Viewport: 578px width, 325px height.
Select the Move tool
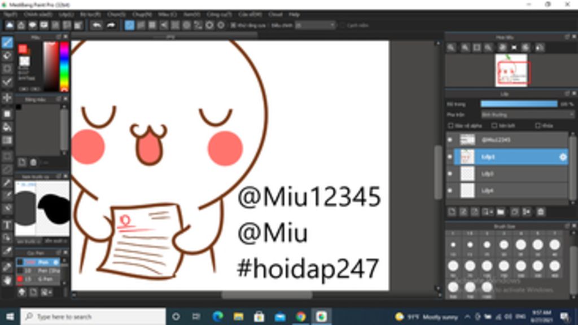click(x=7, y=98)
